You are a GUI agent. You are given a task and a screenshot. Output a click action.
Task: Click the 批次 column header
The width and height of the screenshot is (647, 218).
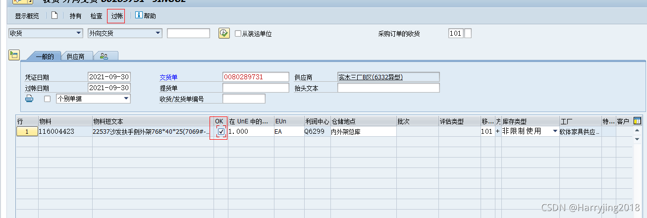click(x=417, y=121)
